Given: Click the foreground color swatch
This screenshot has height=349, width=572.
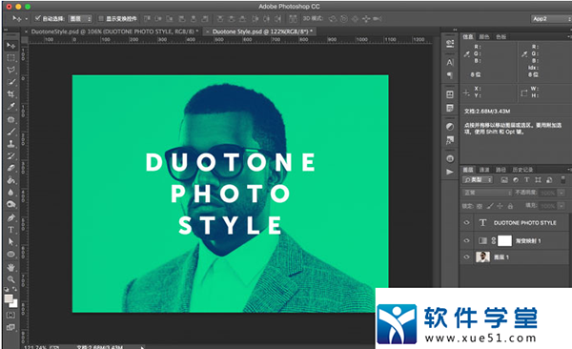Looking at the screenshot, I should pyautogui.click(x=8, y=298).
